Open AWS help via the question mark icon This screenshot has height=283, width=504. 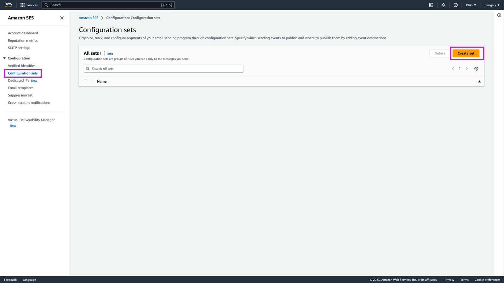[455, 5]
